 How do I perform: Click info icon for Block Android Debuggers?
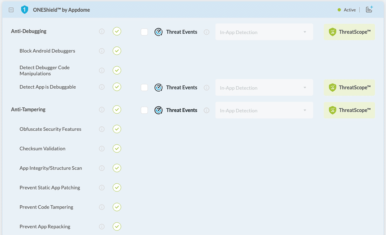(x=102, y=51)
